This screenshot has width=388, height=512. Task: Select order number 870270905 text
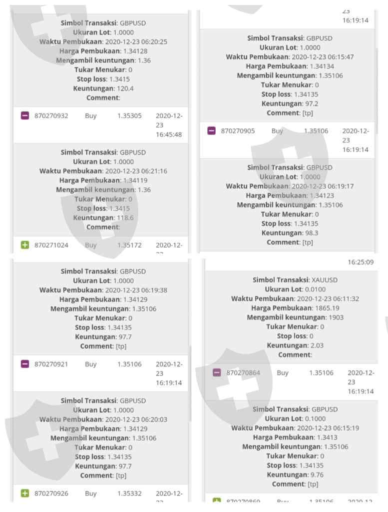click(x=238, y=131)
